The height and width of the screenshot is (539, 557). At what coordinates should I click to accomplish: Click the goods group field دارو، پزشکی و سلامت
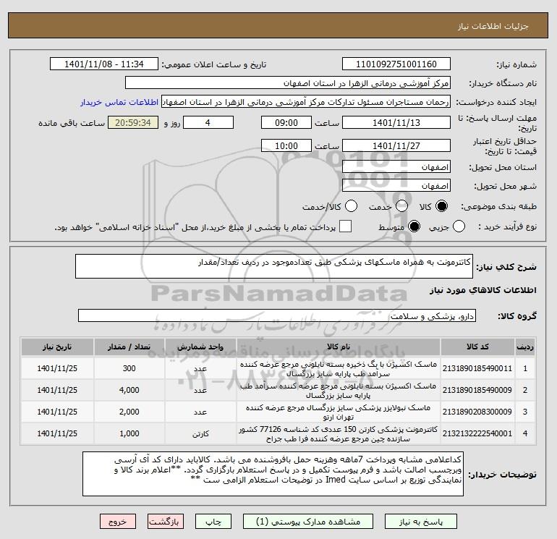[277, 316]
